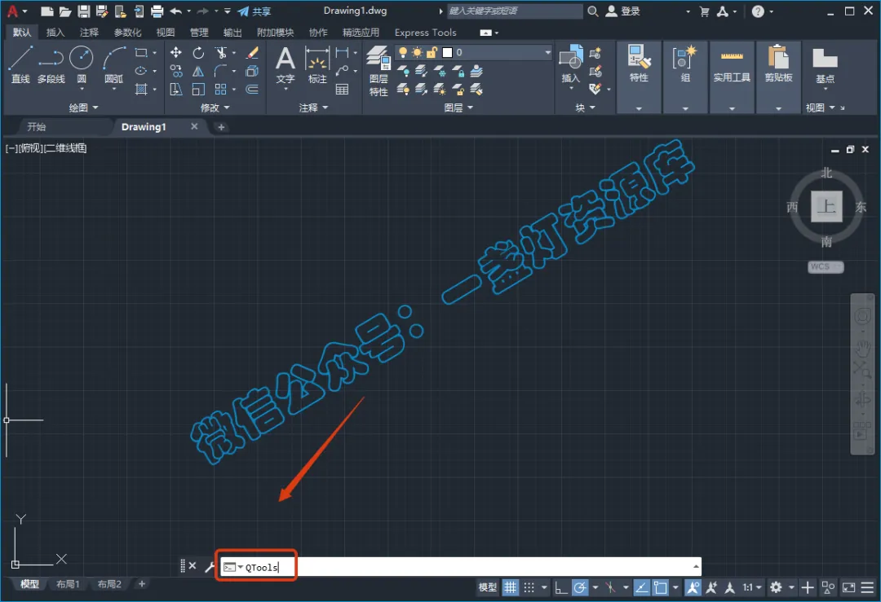The height and width of the screenshot is (602, 881).
Task: Activate the Trim scissors tool
Action: 221,53
